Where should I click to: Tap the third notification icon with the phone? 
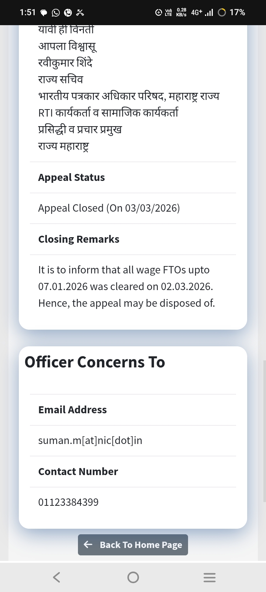tap(68, 13)
